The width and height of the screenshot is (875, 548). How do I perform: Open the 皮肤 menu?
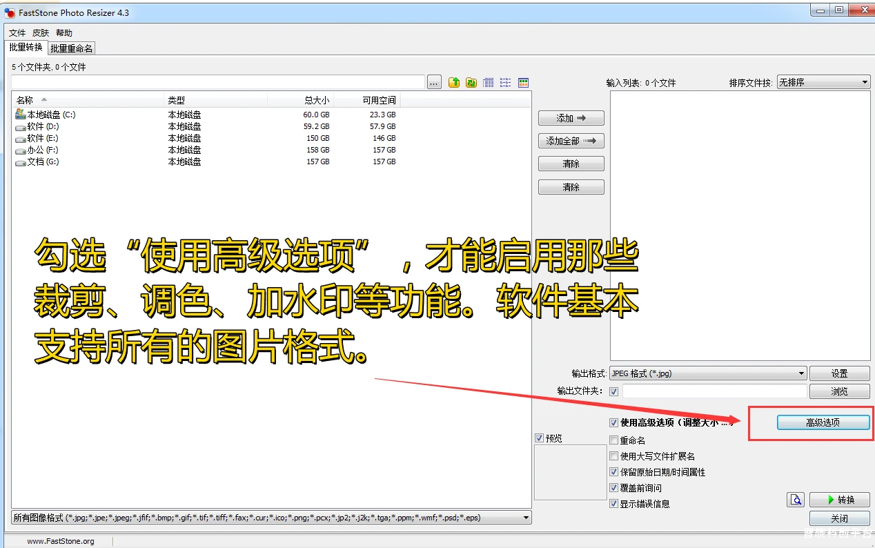coord(39,32)
